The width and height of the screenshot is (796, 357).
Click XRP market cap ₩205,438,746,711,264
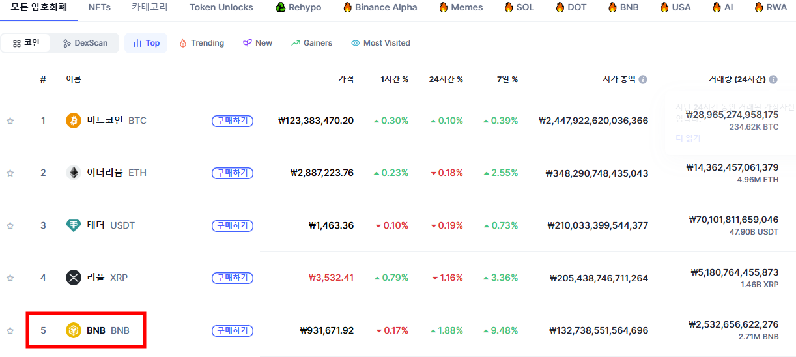(599, 278)
